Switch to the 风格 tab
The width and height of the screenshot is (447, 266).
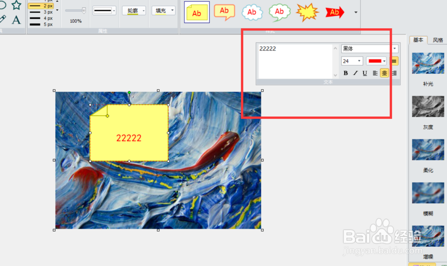(438, 40)
